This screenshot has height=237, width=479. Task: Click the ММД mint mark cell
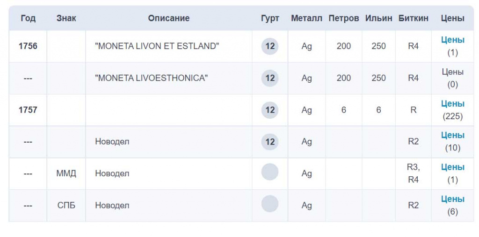66,173
